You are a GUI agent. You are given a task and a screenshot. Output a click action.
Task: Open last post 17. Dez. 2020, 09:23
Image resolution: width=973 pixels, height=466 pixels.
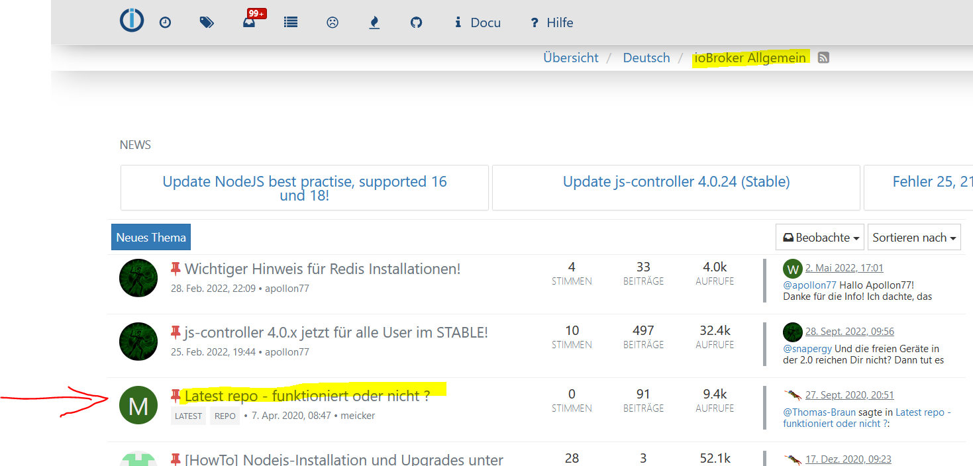point(848,459)
